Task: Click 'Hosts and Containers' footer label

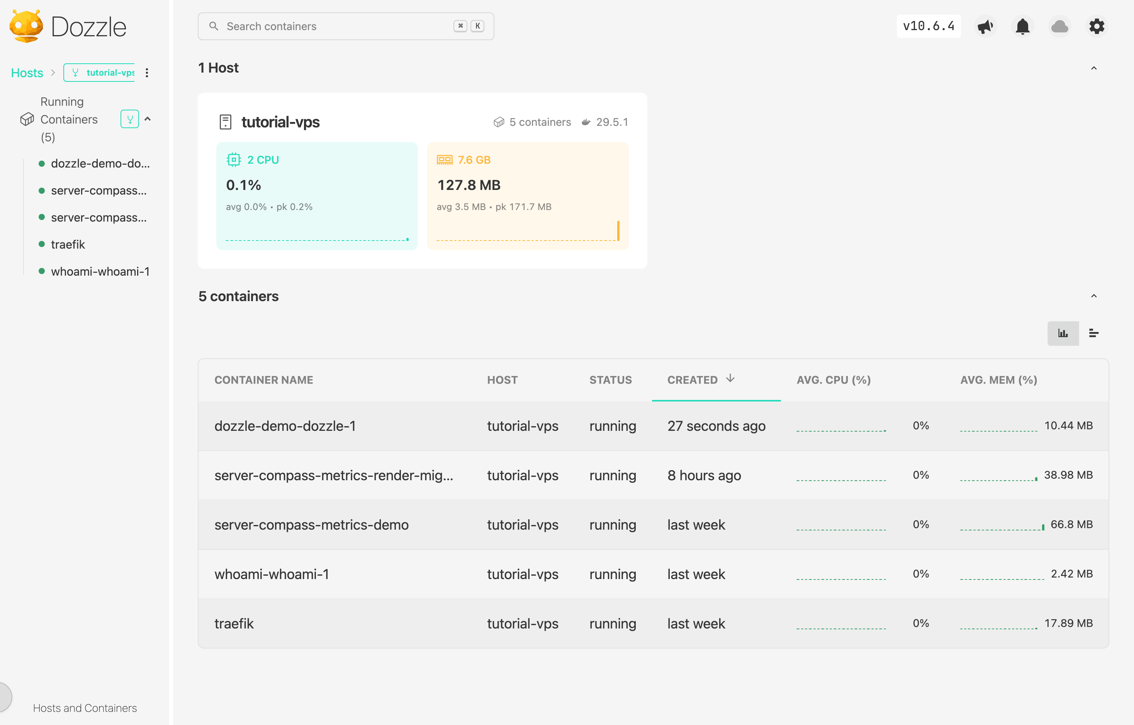Action: point(85,708)
